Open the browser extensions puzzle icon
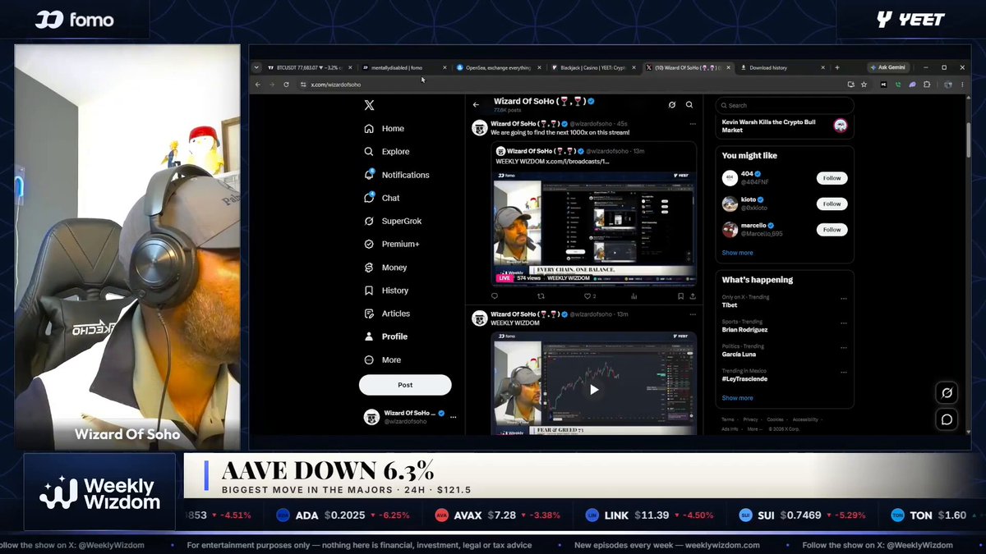 pyautogui.click(x=927, y=85)
